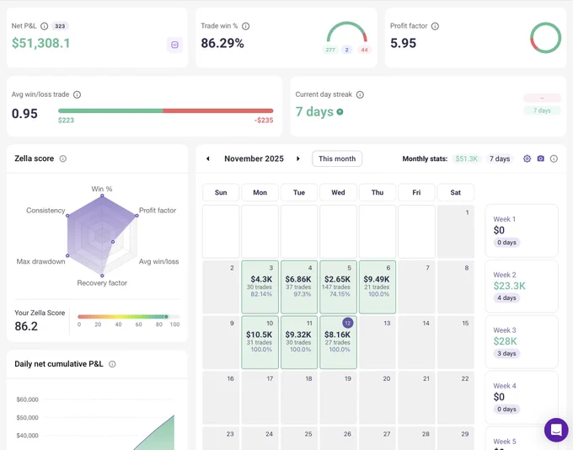Screen dimensions: 573x450
Task: Open the purple Net P&L display icon
Action: (174, 45)
